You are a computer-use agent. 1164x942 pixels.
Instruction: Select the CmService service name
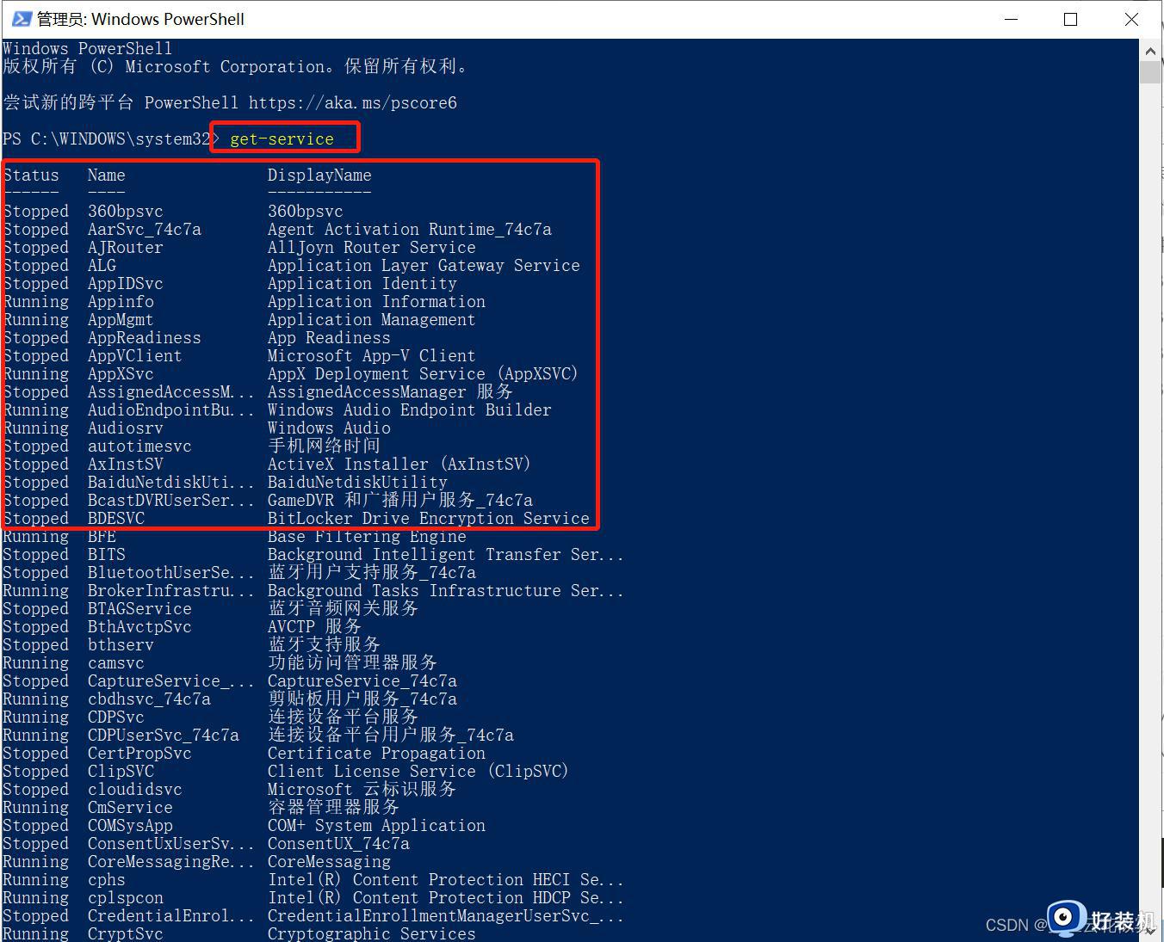[x=130, y=808]
